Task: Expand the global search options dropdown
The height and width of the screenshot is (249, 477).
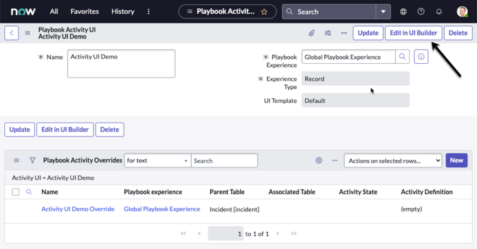Action: [x=383, y=12]
